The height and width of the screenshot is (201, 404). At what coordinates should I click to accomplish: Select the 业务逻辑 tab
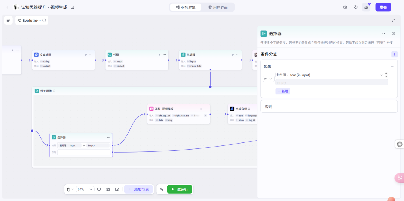[x=186, y=7]
